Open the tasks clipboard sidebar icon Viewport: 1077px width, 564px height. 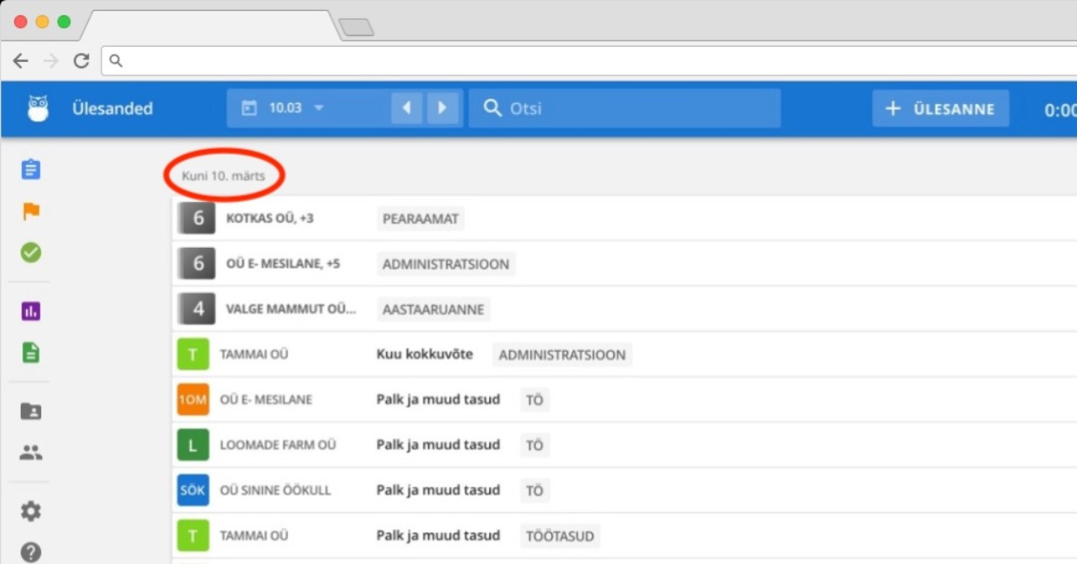(x=31, y=169)
